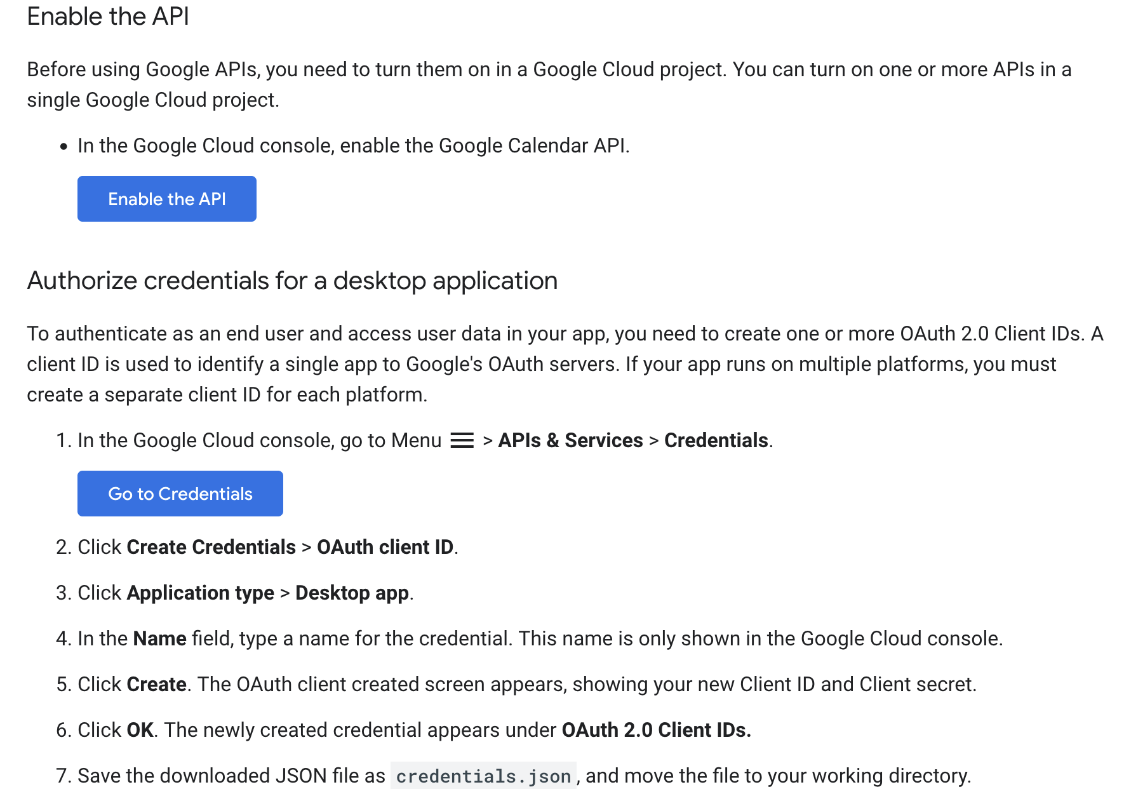Click the bold 'OAuth client ID' text
The image size is (1124, 794).
(x=385, y=547)
